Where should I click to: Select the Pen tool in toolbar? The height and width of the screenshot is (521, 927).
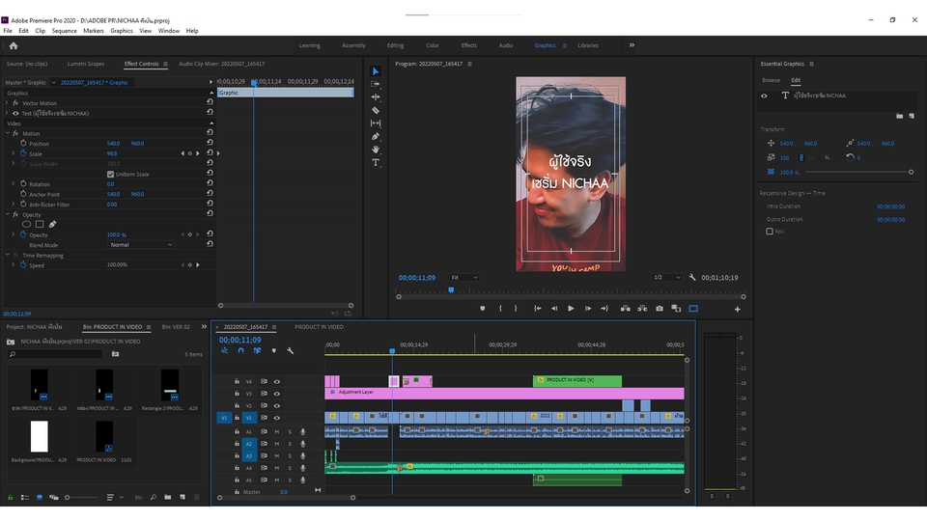pos(376,136)
